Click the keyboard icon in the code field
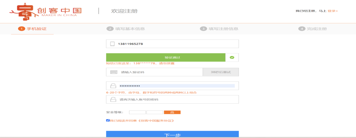Screen dimensions: 356x138 tap(114, 72)
